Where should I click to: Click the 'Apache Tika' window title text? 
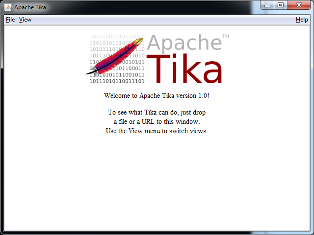click(30, 7)
